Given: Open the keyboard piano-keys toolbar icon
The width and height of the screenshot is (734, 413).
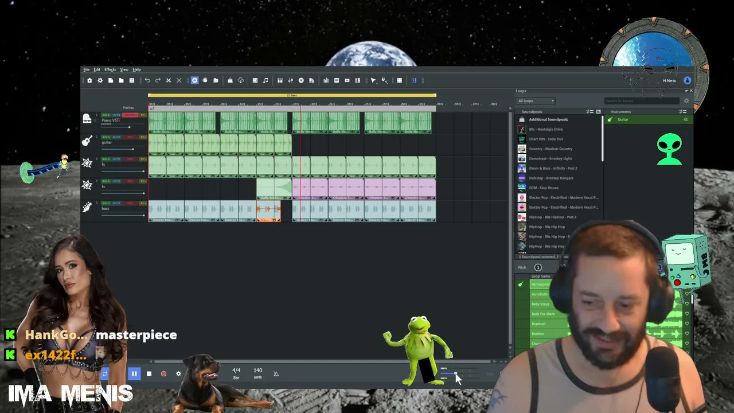Looking at the screenshot, I should [x=280, y=80].
